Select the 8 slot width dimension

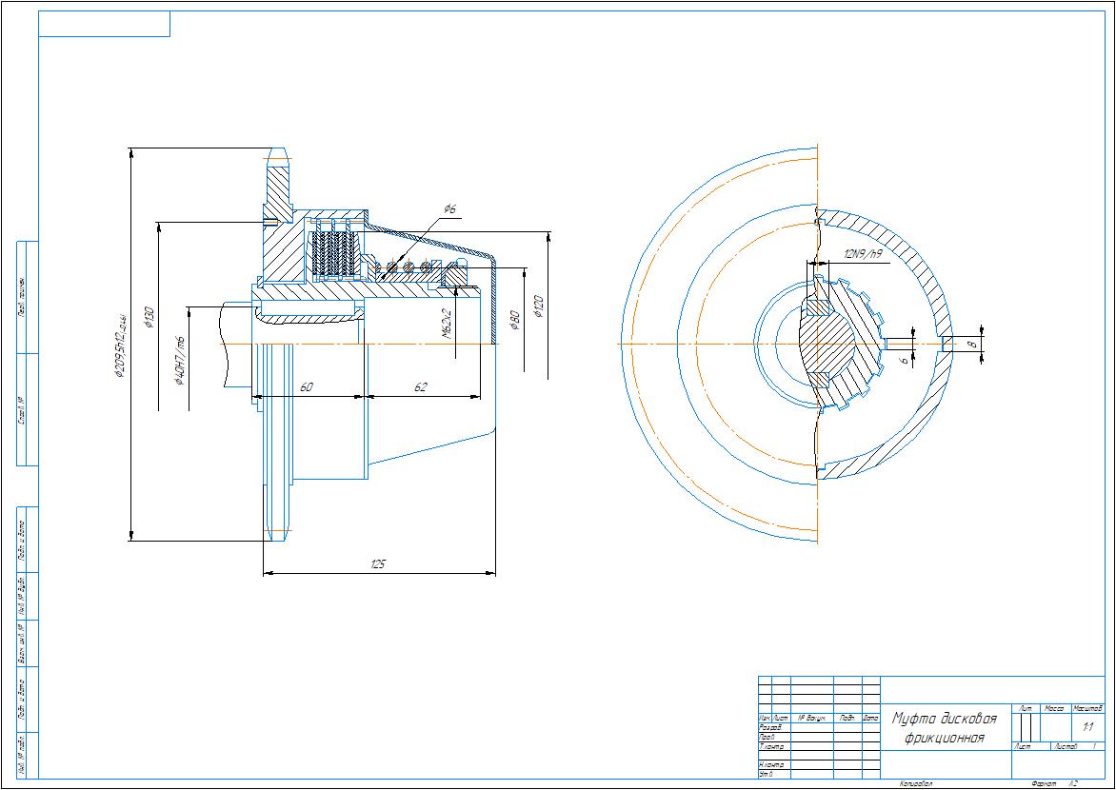pos(972,343)
